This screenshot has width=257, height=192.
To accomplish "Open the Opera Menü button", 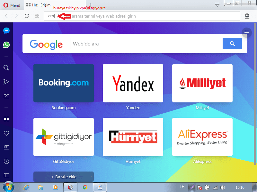I will point(12,5).
